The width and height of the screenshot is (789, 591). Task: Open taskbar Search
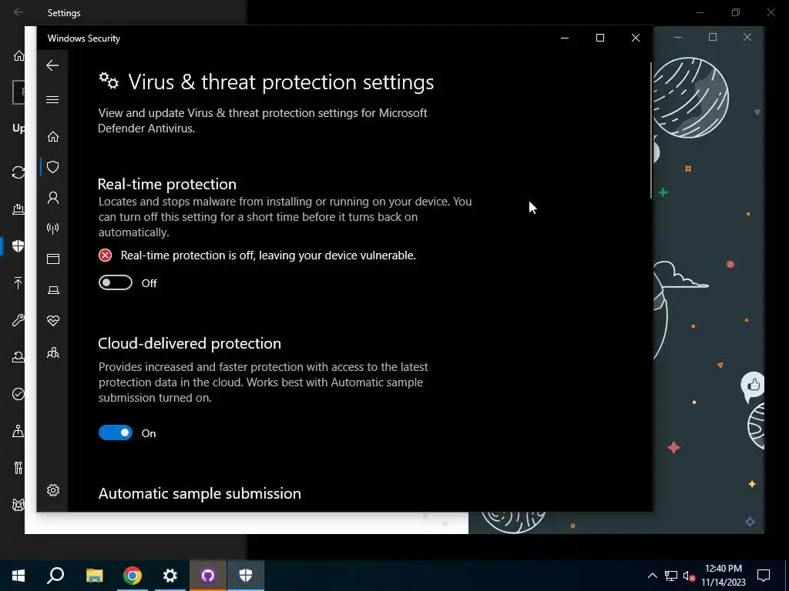(x=55, y=576)
